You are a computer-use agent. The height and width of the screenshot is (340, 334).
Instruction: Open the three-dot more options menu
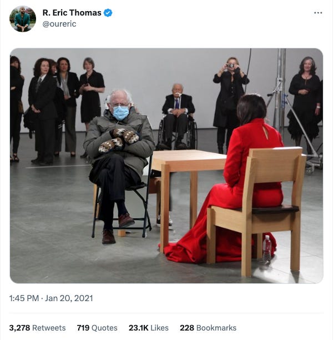click(318, 13)
